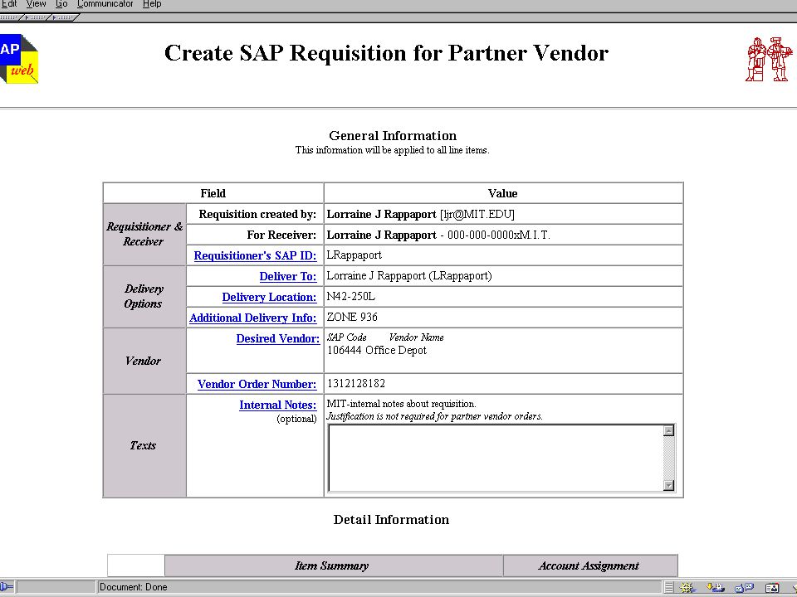Click the 'Requisitioner & Receiver' section cell
The image size is (797, 597).
(x=144, y=234)
